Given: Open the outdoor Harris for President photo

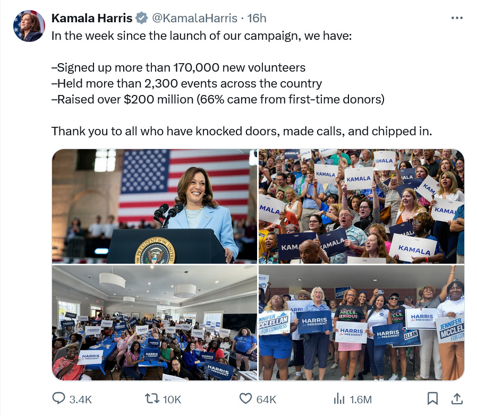Looking at the screenshot, I should tap(361, 323).
